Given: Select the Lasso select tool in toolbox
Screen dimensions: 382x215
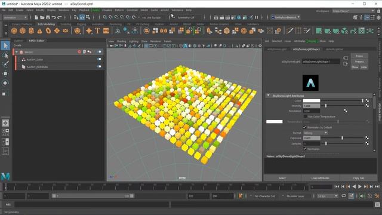Looking at the screenshot, I should point(5,56).
